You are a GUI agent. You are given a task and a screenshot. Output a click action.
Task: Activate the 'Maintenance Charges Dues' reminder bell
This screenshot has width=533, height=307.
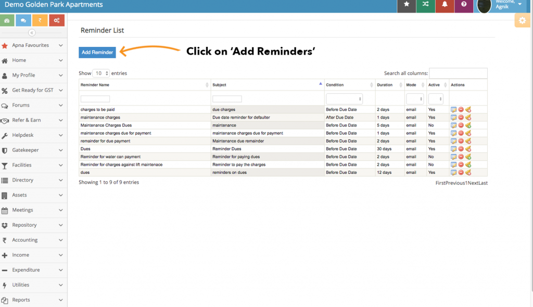pos(468,125)
